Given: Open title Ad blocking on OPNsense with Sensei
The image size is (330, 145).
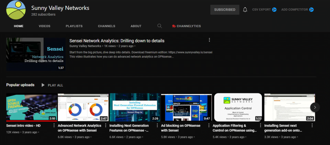Looking at the screenshot, I should click(x=181, y=128).
